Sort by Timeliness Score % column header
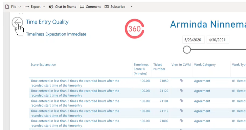This screenshot has height=130, width=246. click(141, 69)
